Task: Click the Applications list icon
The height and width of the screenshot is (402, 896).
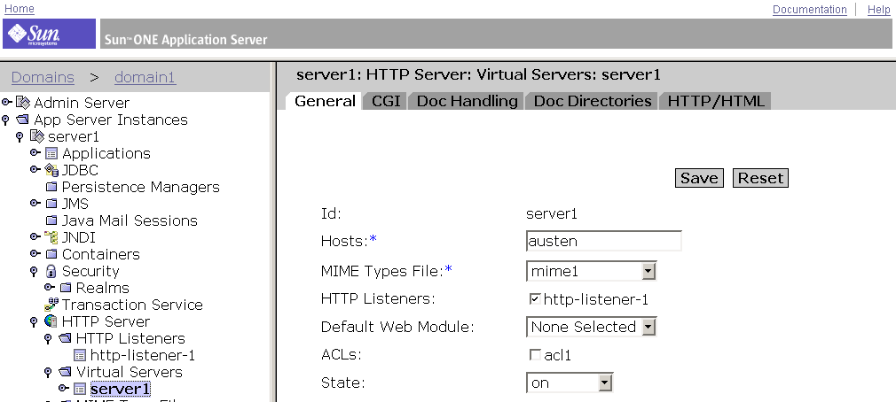Action: (x=51, y=153)
